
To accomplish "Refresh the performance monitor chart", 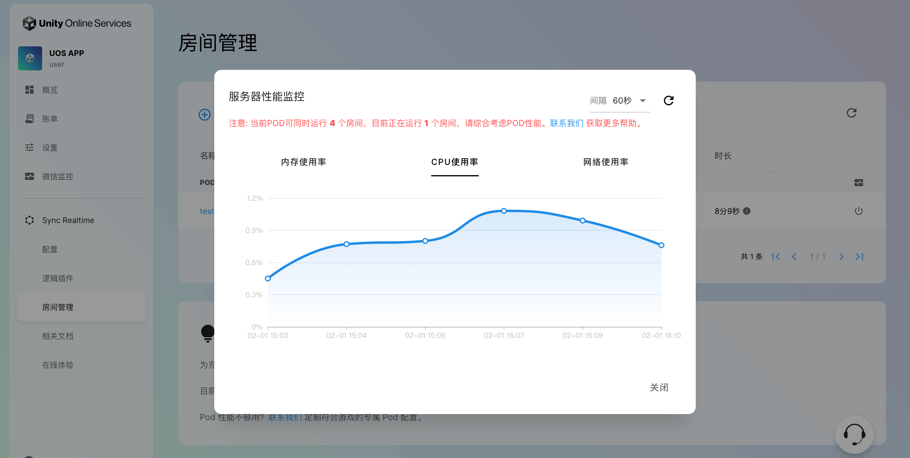I will [x=668, y=101].
